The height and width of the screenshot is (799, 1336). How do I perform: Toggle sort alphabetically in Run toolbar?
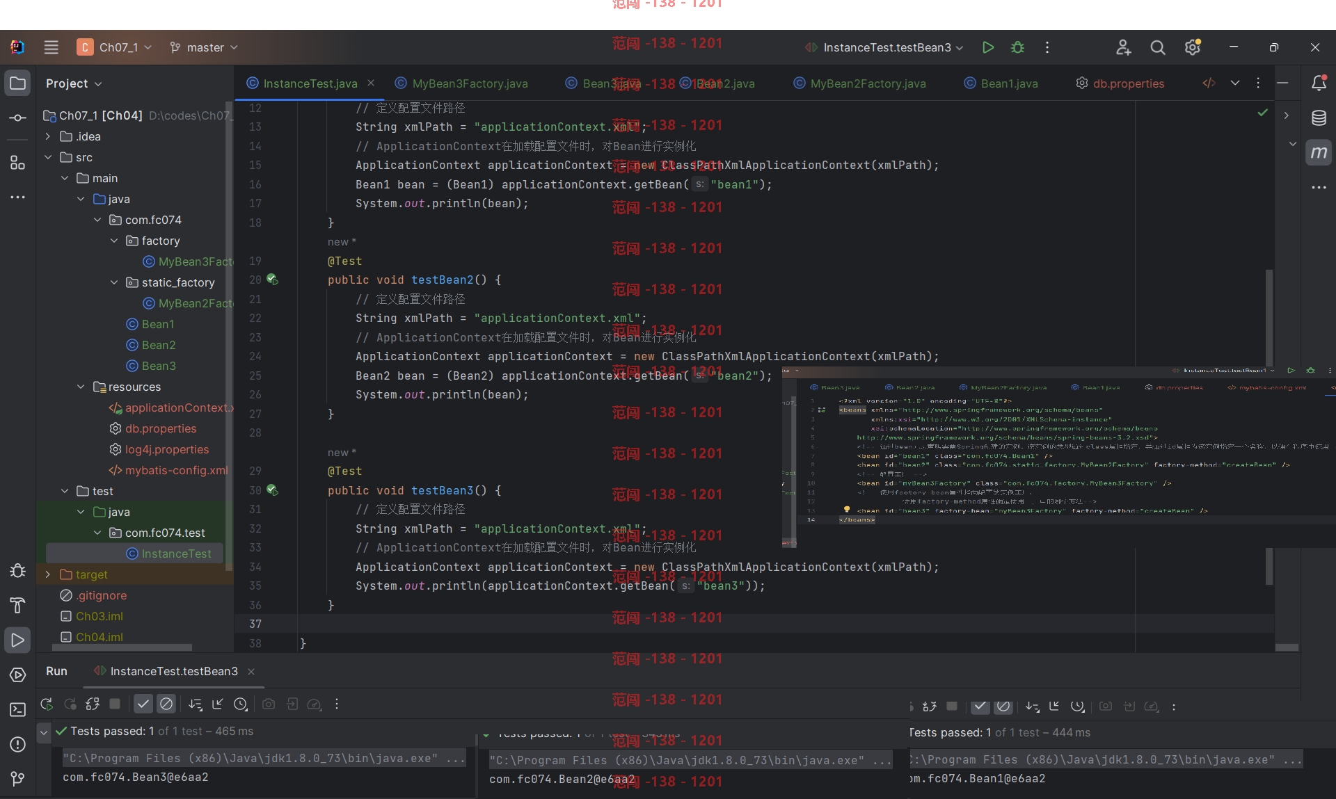coord(196,704)
